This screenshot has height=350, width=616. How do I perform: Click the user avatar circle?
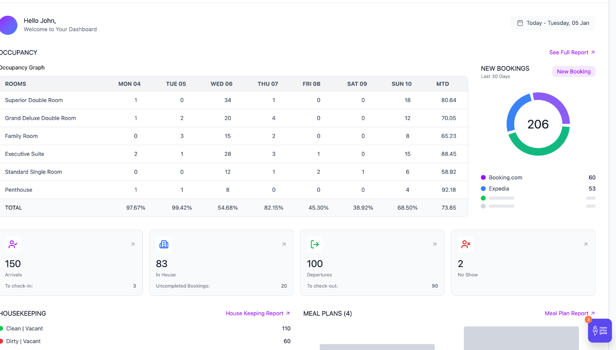pyautogui.click(x=9, y=25)
